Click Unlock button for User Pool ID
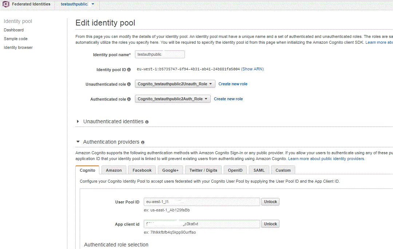Screen dimensions: 393x249 point(270,202)
